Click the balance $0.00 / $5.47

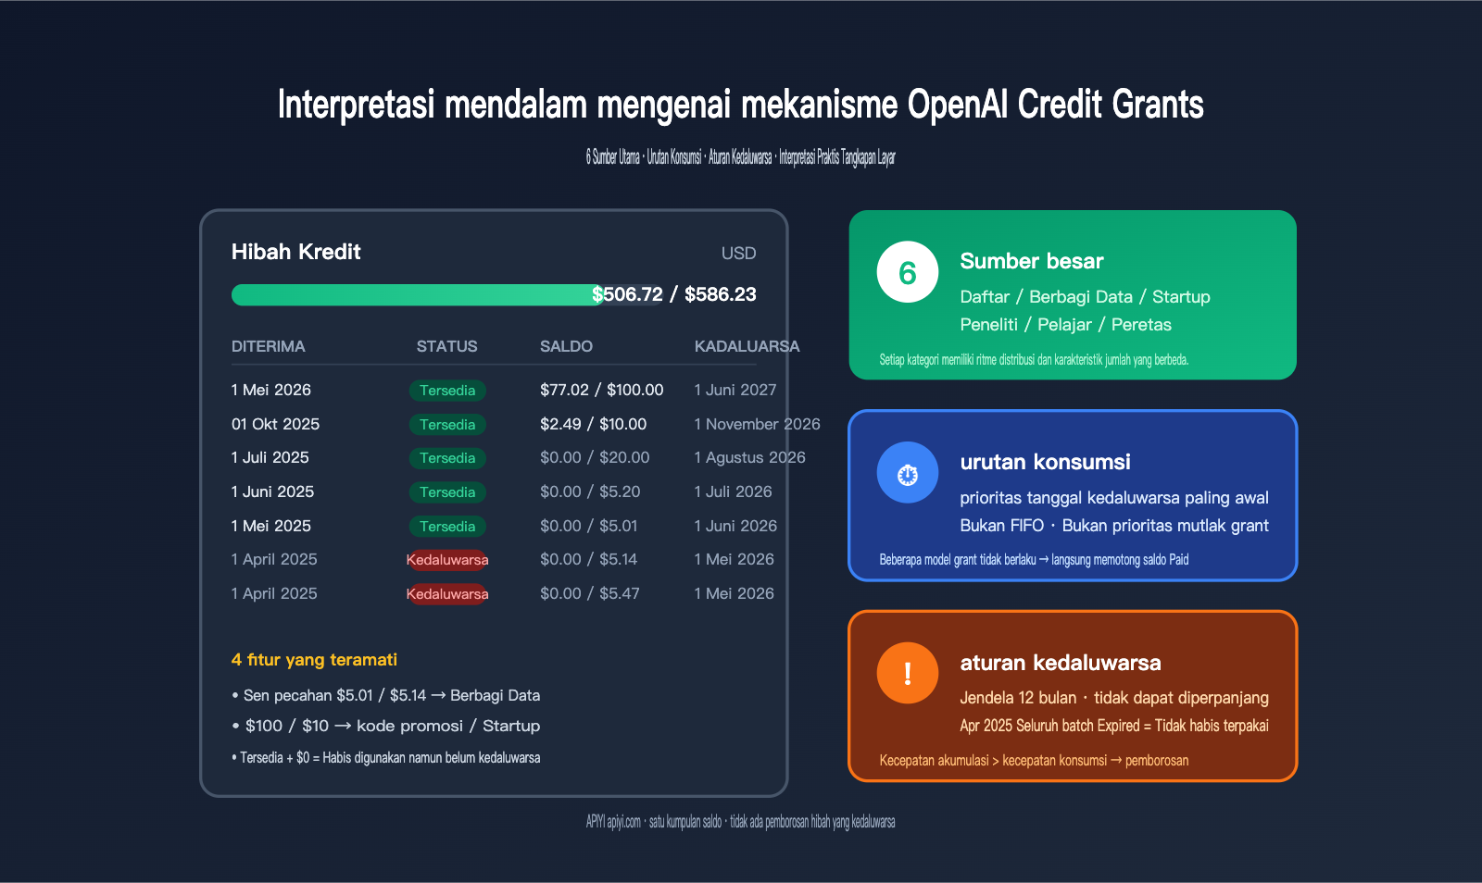[590, 593]
